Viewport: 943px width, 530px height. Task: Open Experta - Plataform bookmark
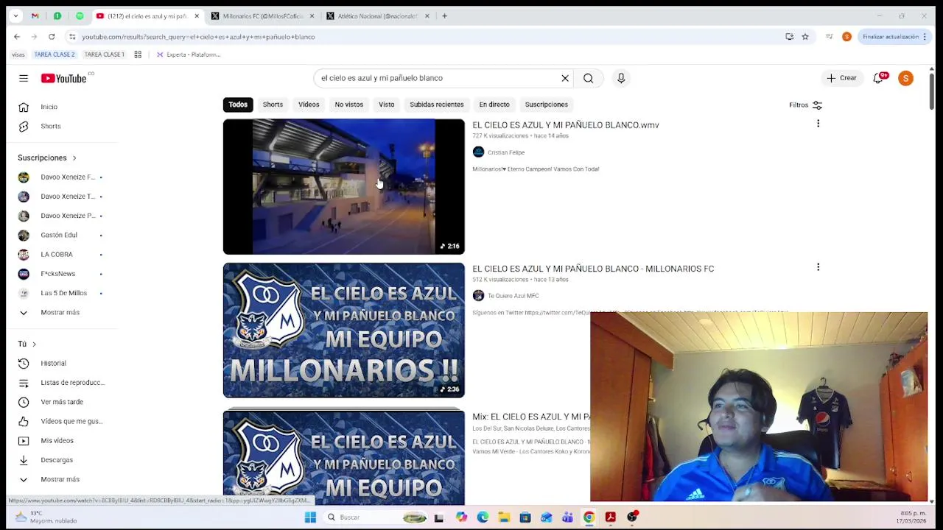(x=188, y=54)
